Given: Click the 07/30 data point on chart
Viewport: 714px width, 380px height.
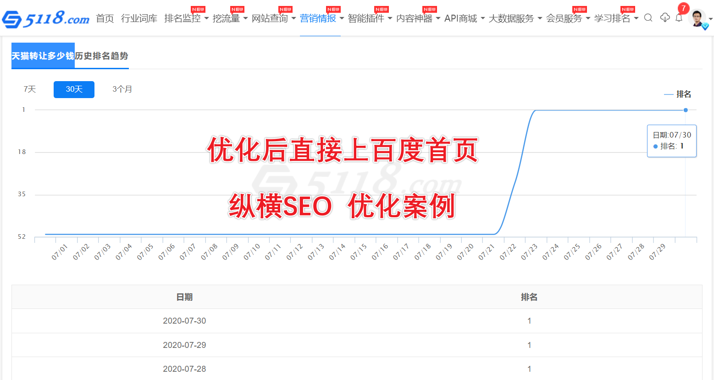Looking at the screenshot, I should [686, 110].
